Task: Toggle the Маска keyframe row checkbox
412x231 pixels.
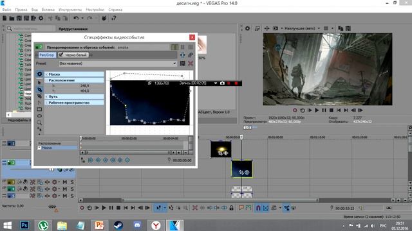Action: [x=39, y=148]
